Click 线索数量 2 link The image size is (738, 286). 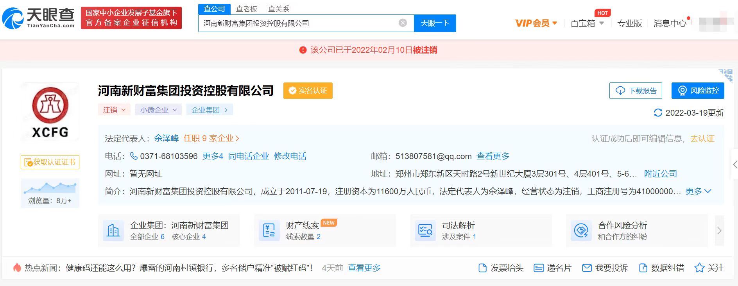[x=303, y=237]
